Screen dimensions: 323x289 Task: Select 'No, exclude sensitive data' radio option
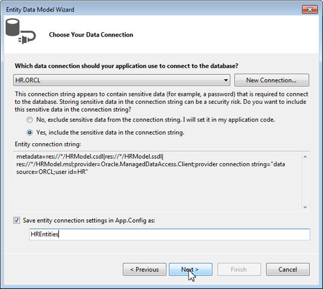pos(30,120)
